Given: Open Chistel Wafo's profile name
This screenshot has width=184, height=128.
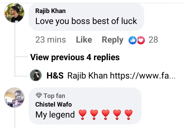Looking at the screenshot, I should pos(53,104).
